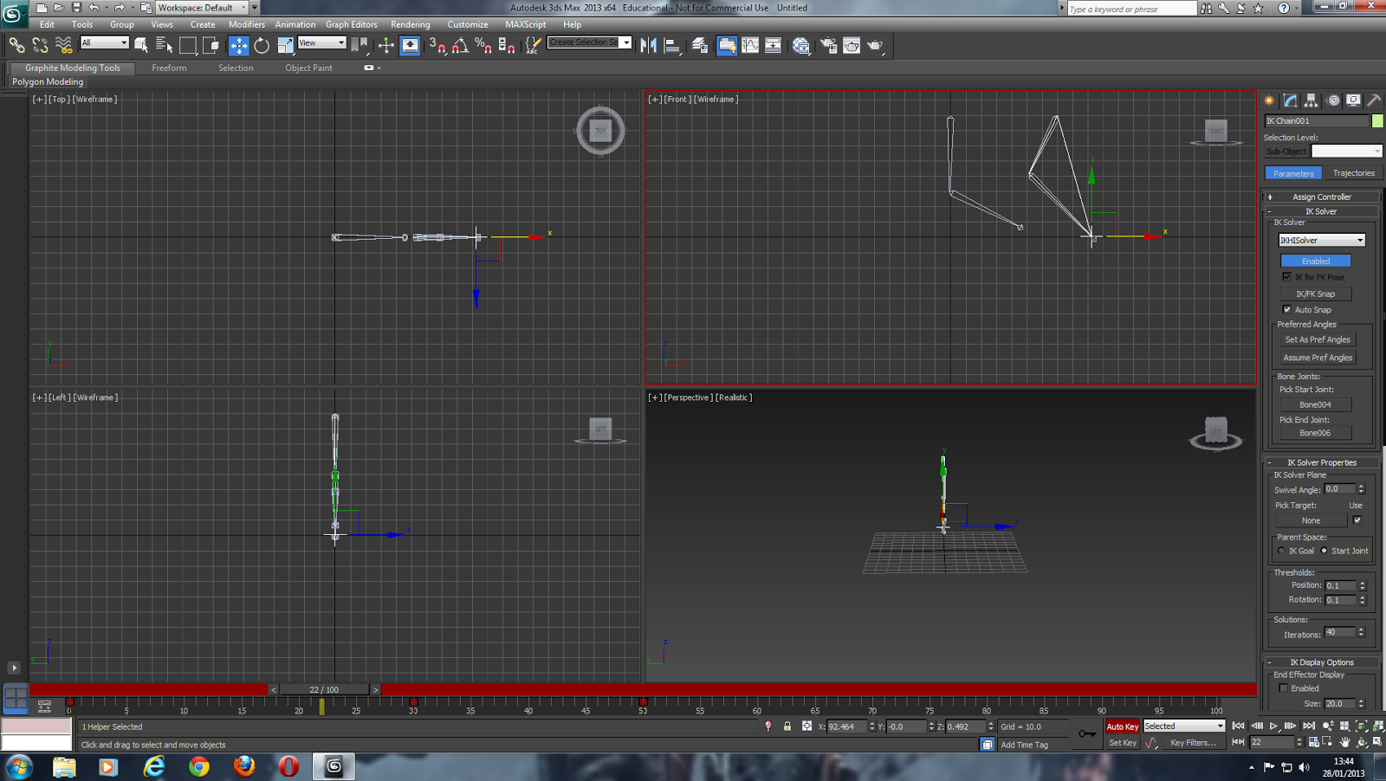The image size is (1386, 781).
Task: Open the Motion command panel
Action: (x=1333, y=100)
